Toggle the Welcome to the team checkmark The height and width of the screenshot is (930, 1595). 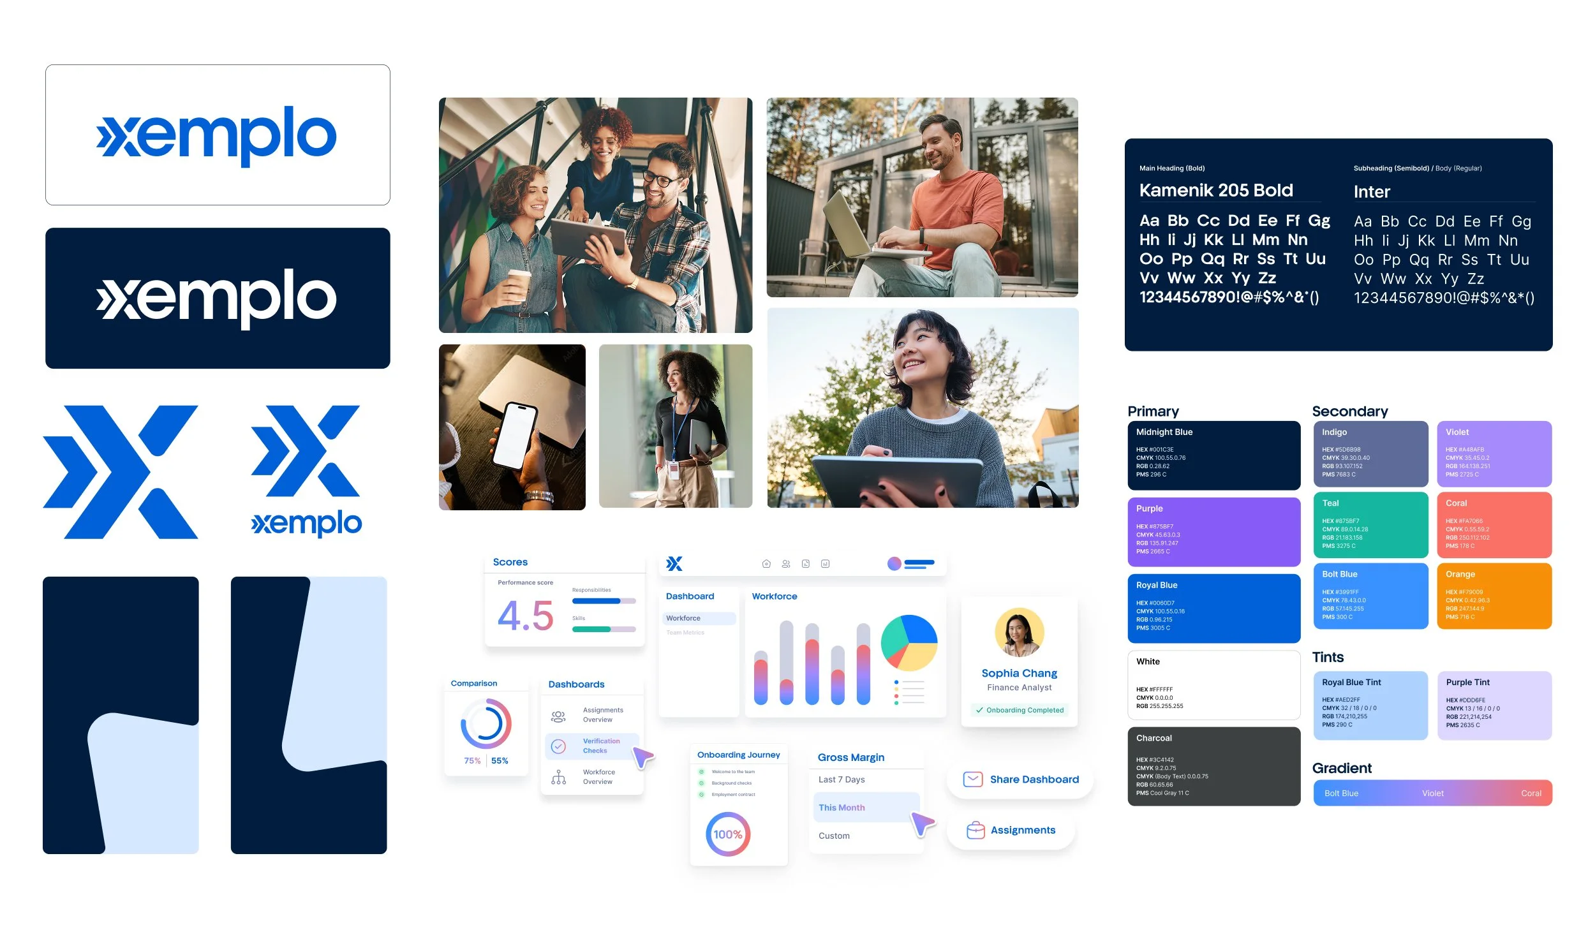[x=702, y=772]
